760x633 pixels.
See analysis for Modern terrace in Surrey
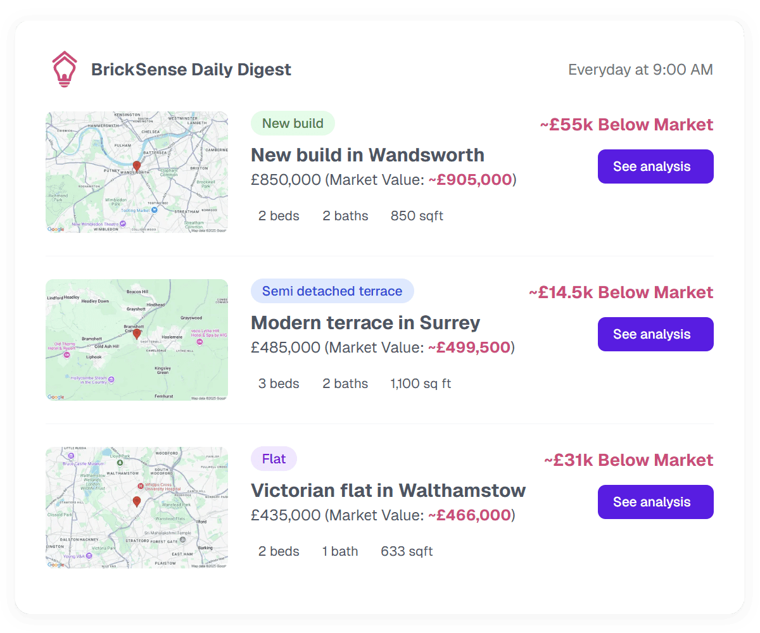click(655, 334)
